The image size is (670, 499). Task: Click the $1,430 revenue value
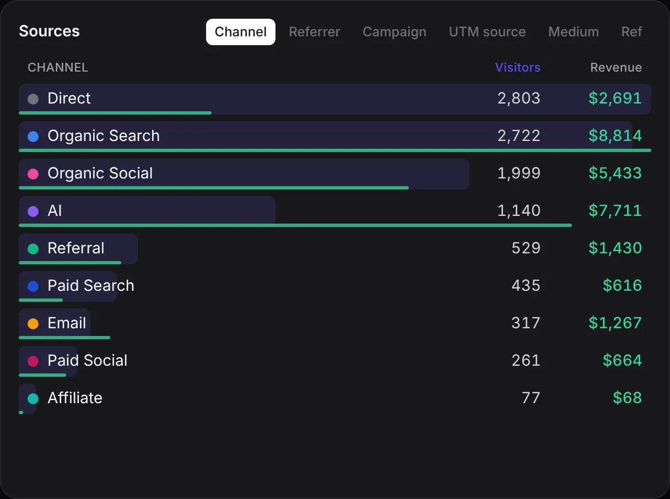point(615,248)
